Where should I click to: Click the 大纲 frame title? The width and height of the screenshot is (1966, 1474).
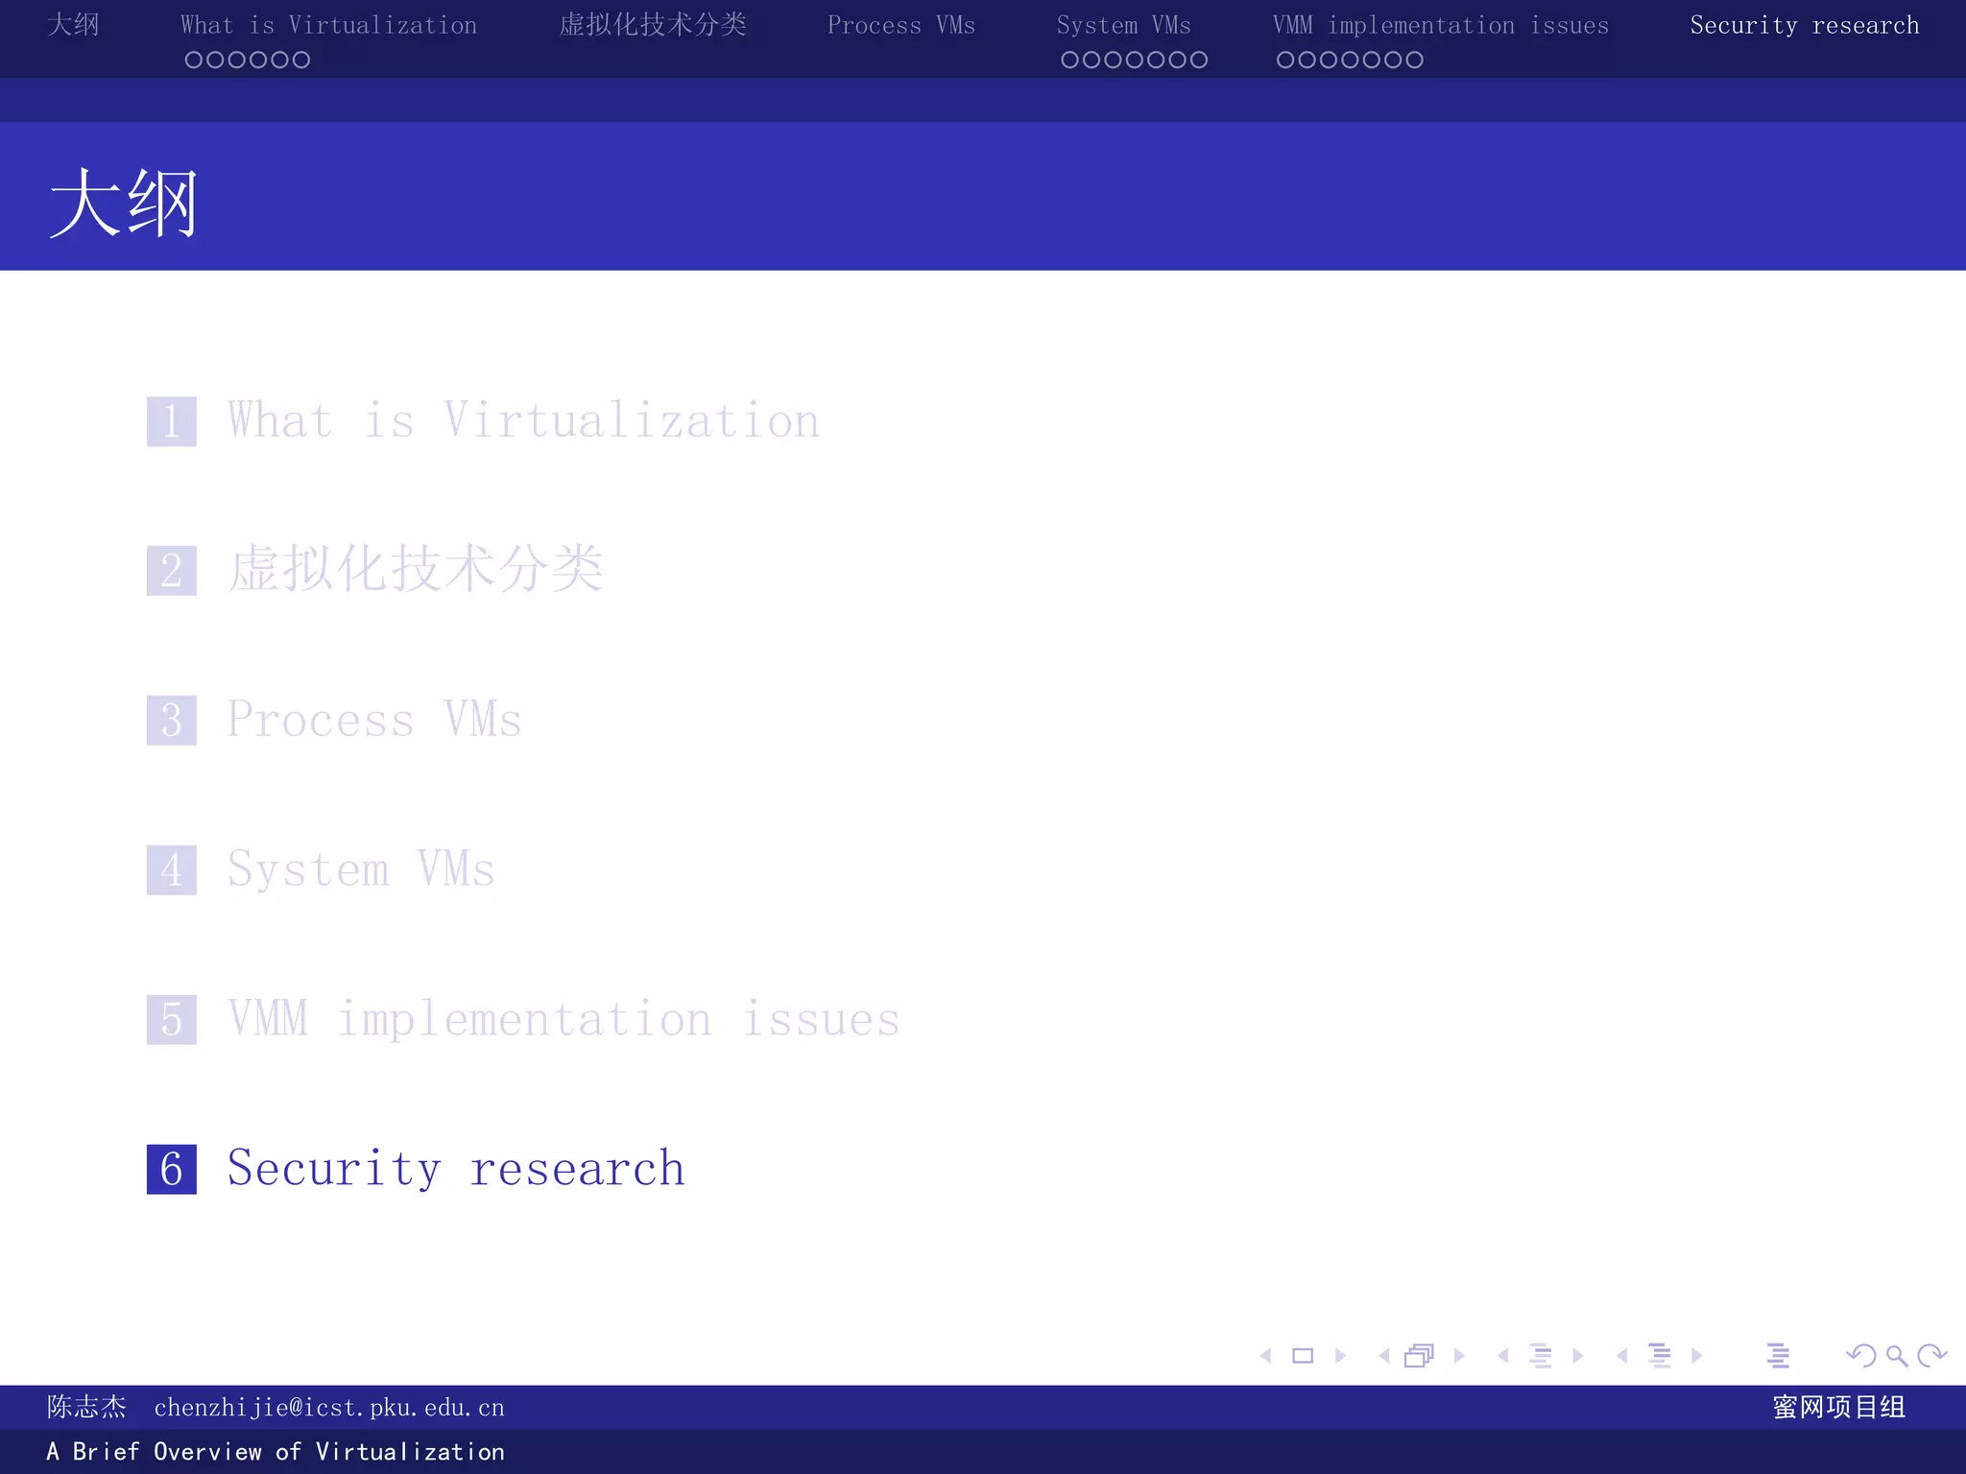(x=124, y=202)
